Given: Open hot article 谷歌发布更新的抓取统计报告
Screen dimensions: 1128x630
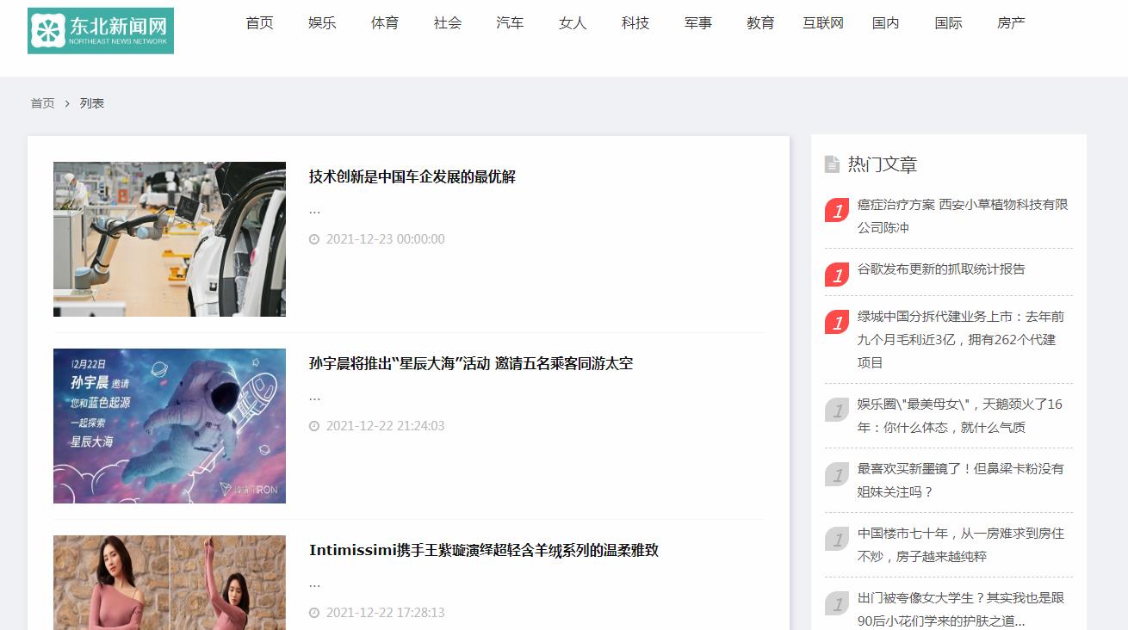Looking at the screenshot, I should (941, 269).
